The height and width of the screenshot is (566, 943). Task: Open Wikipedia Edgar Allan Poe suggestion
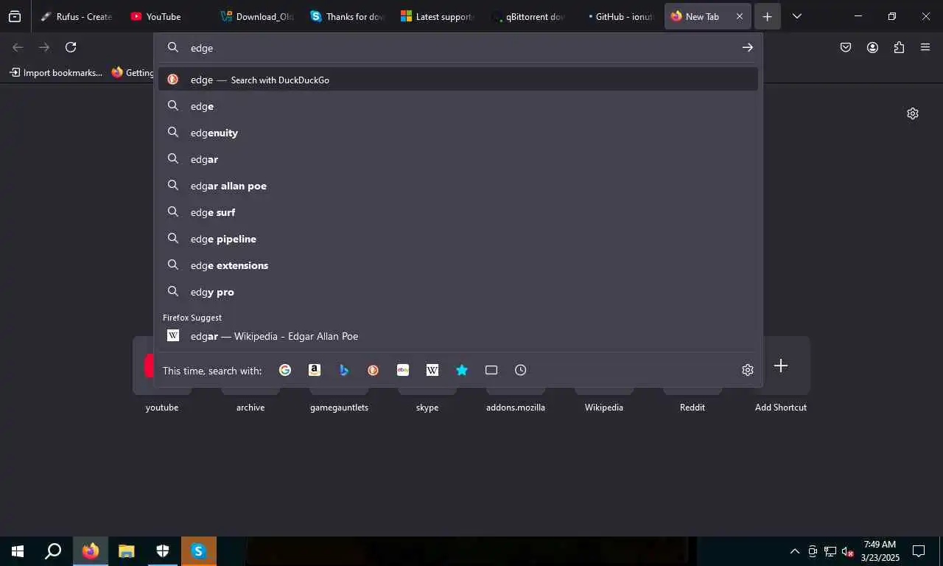tap(458, 336)
